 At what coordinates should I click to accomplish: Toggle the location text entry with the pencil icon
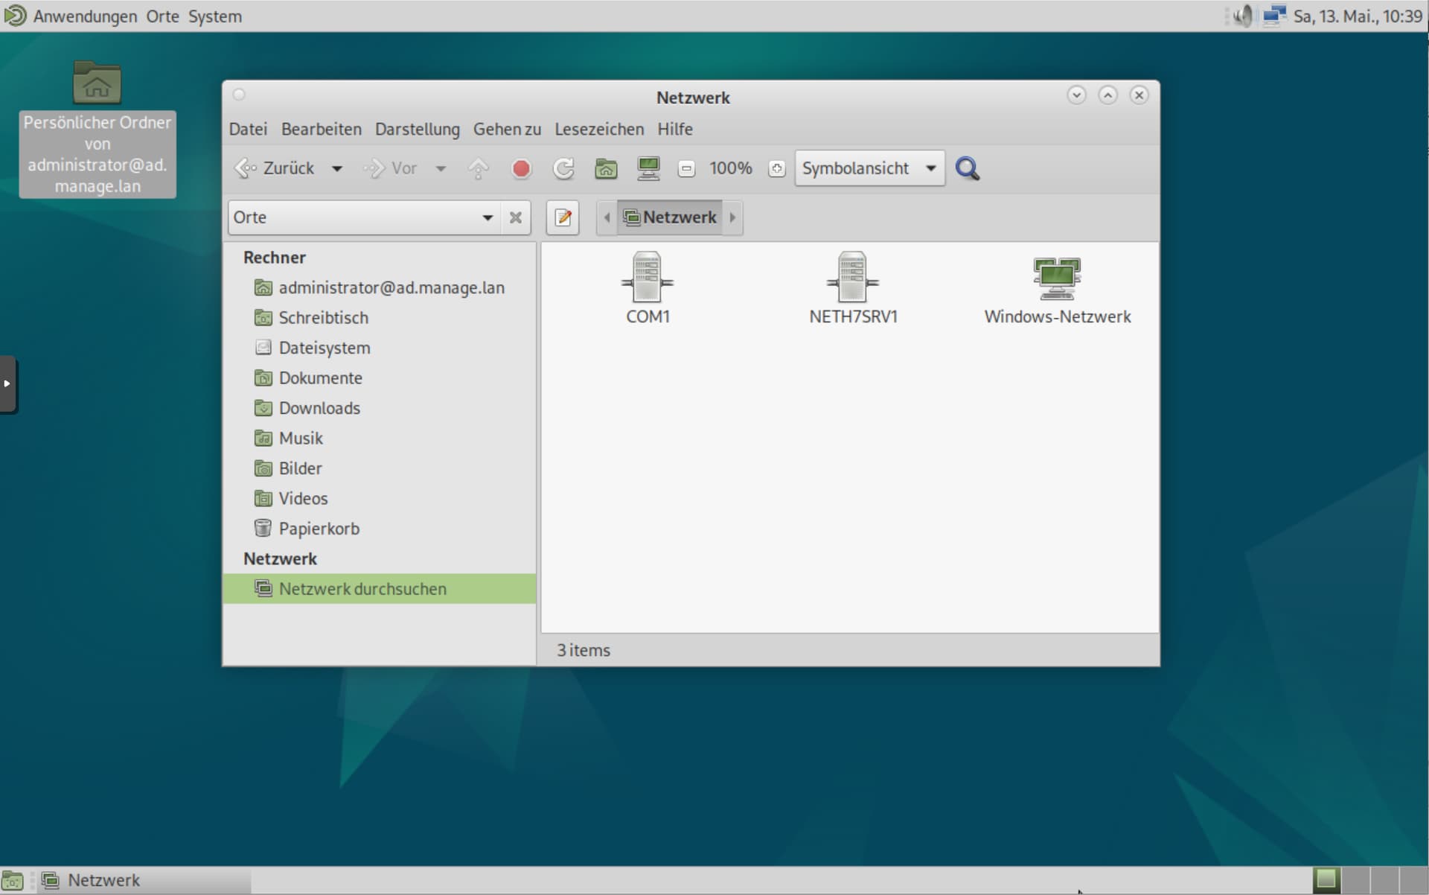[x=563, y=217]
